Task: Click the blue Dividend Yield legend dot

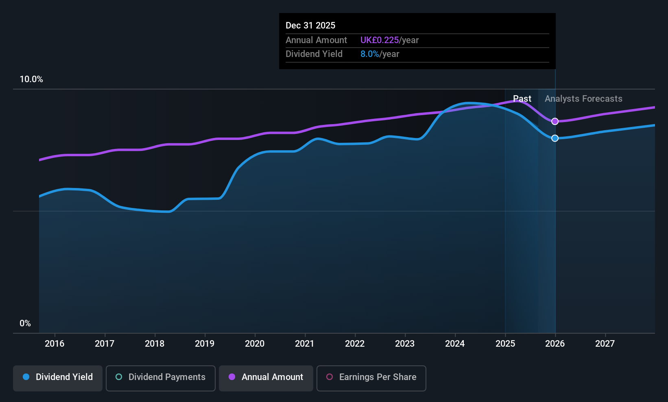Action: pyautogui.click(x=26, y=377)
